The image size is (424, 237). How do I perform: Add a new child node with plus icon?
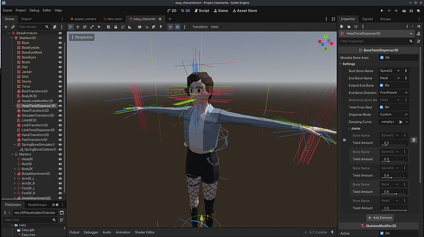pos(6,27)
